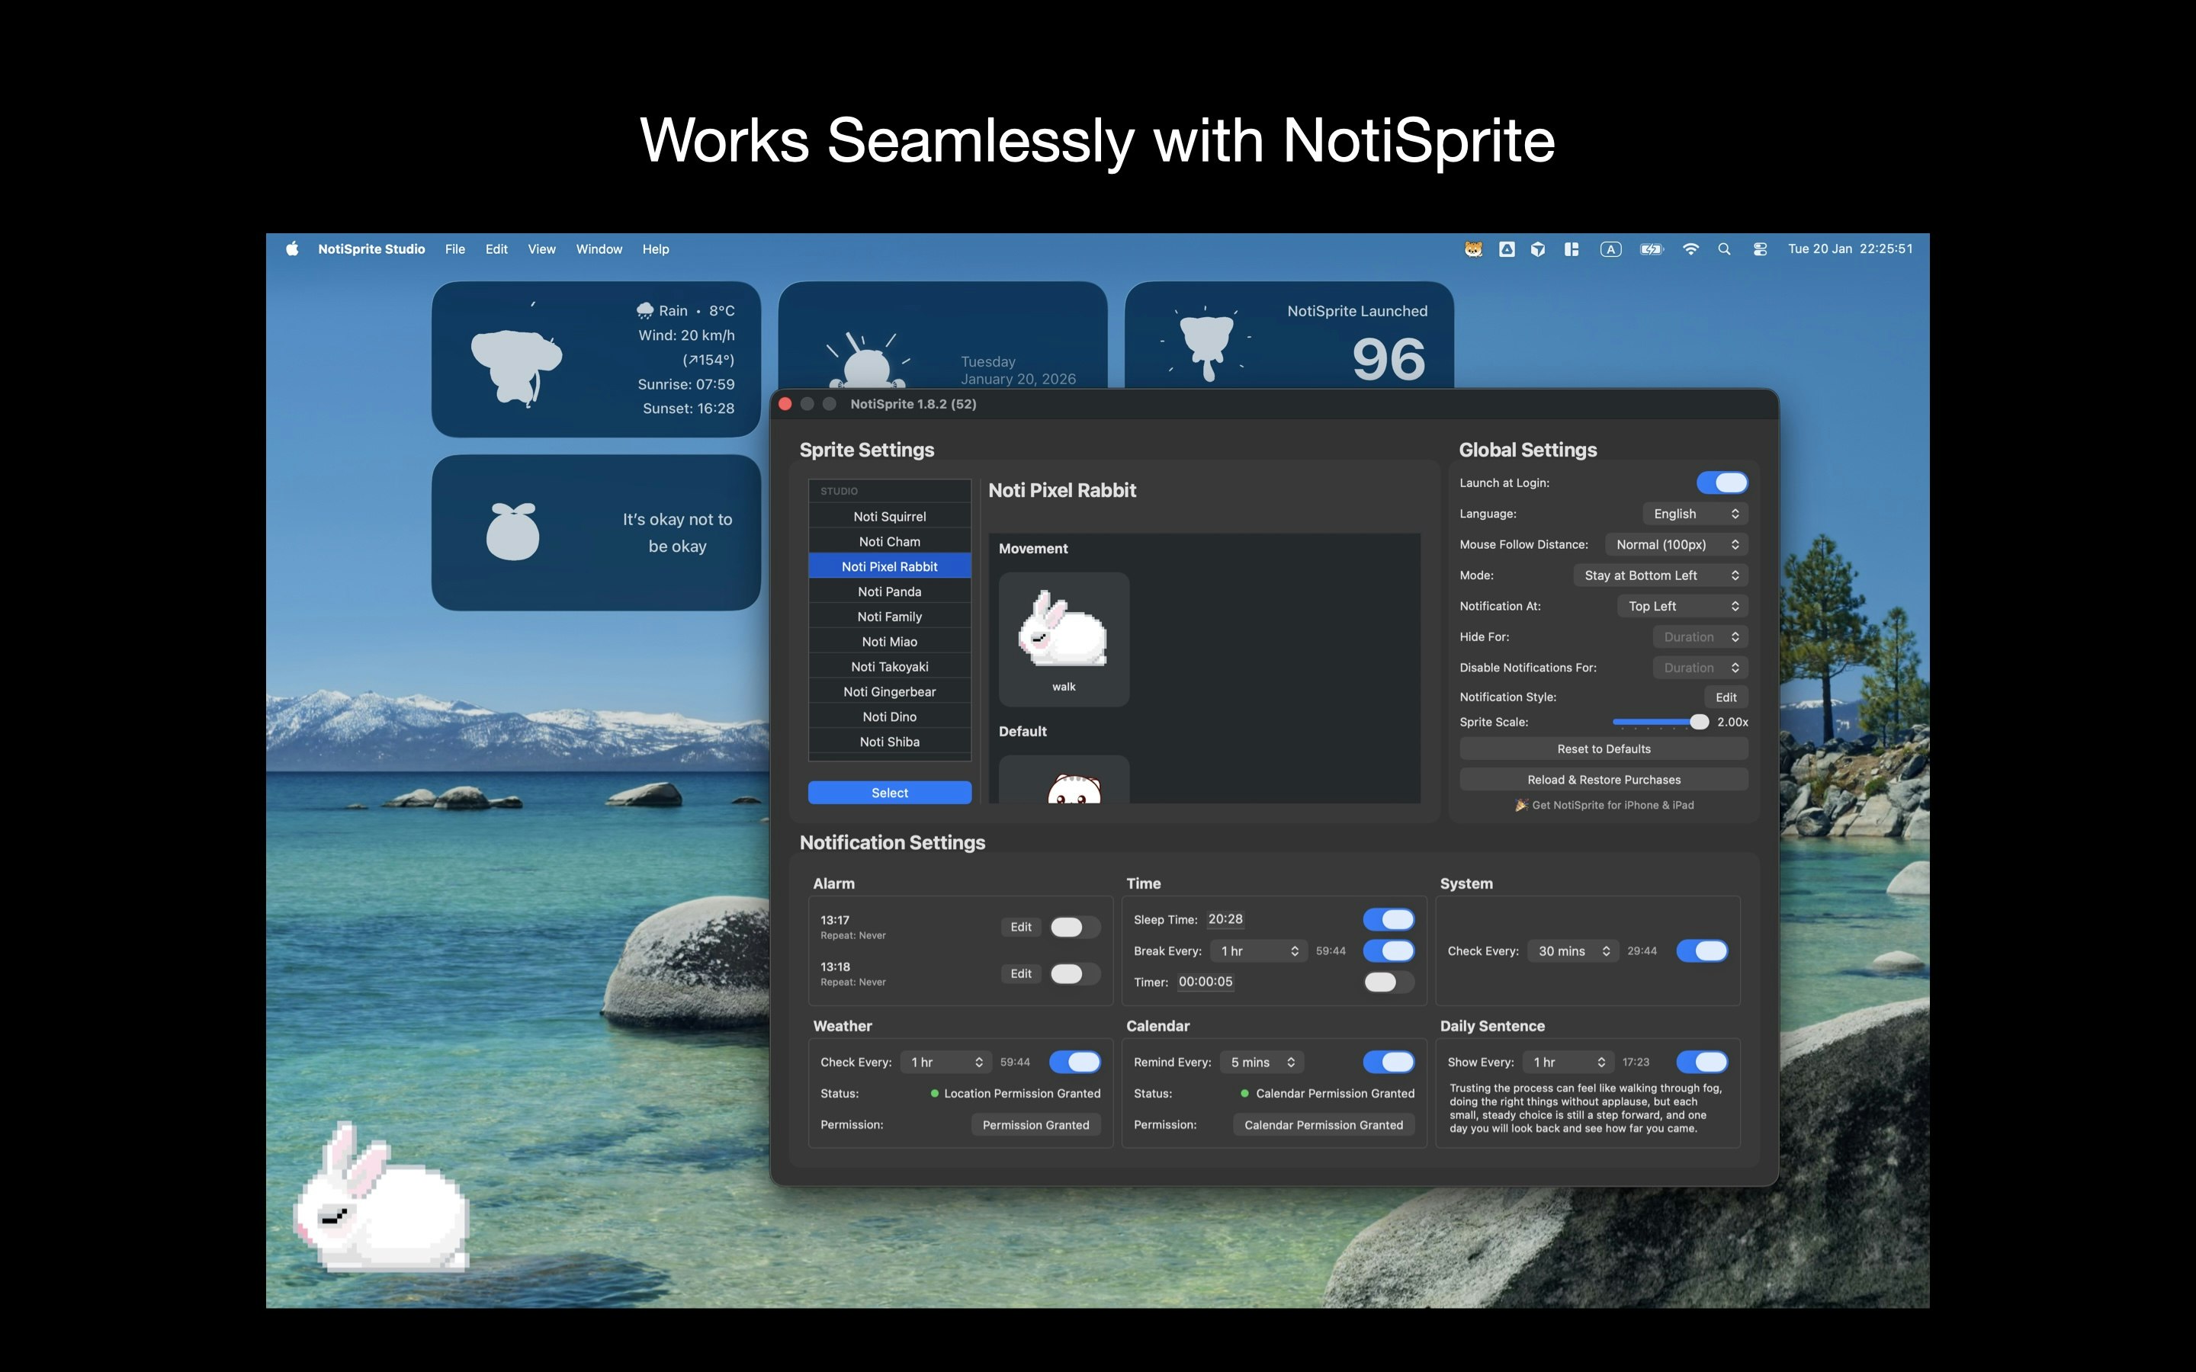The width and height of the screenshot is (2196, 1372).
Task: Disable the Sleep Time toggle
Action: (x=1389, y=918)
